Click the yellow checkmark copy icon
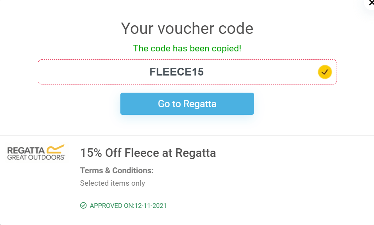Image resolution: width=374 pixels, height=225 pixels. click(325, 72)
